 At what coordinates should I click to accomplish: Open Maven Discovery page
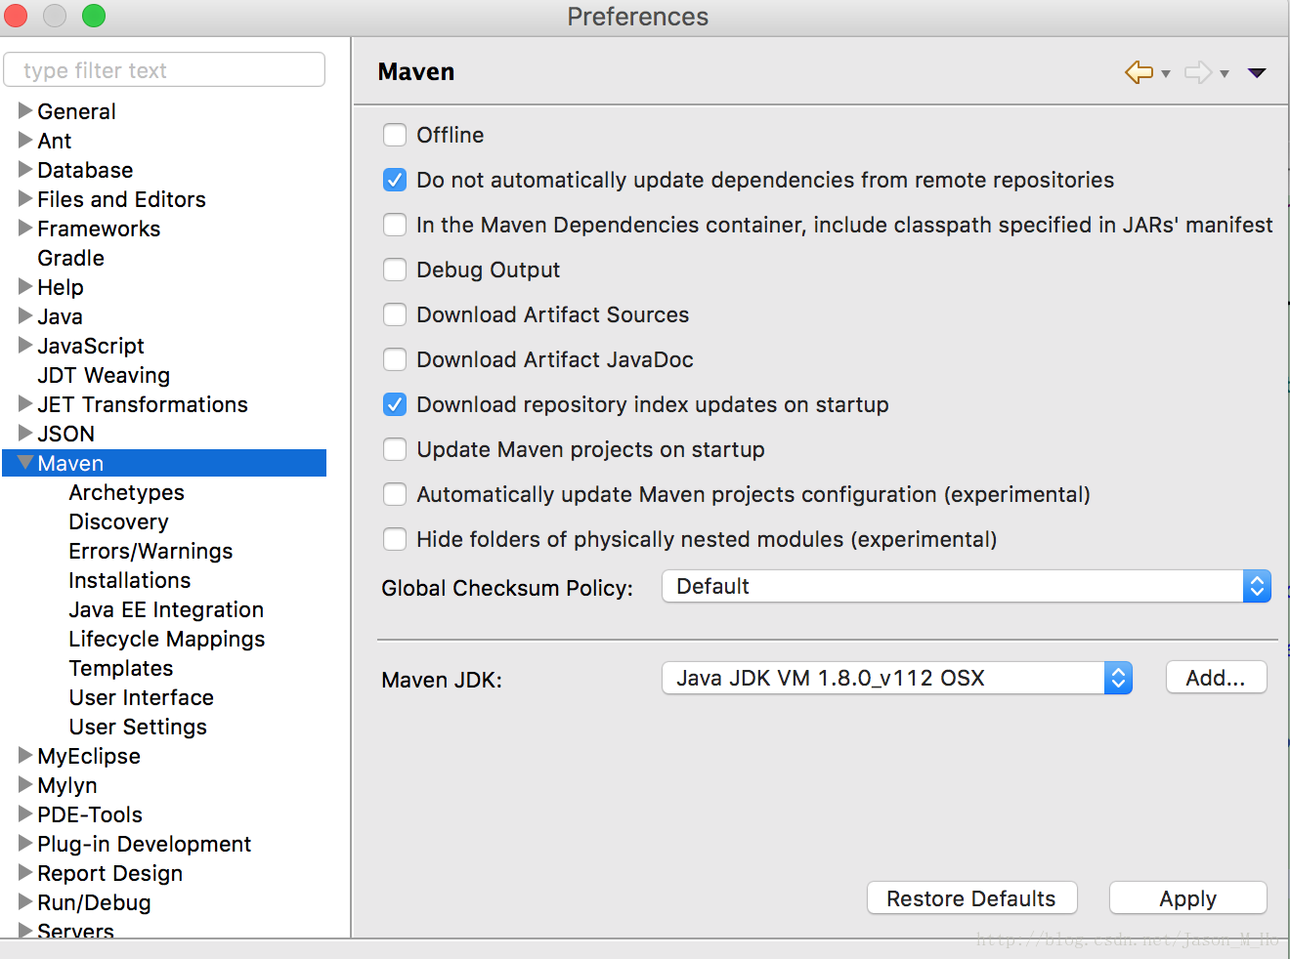118,521
